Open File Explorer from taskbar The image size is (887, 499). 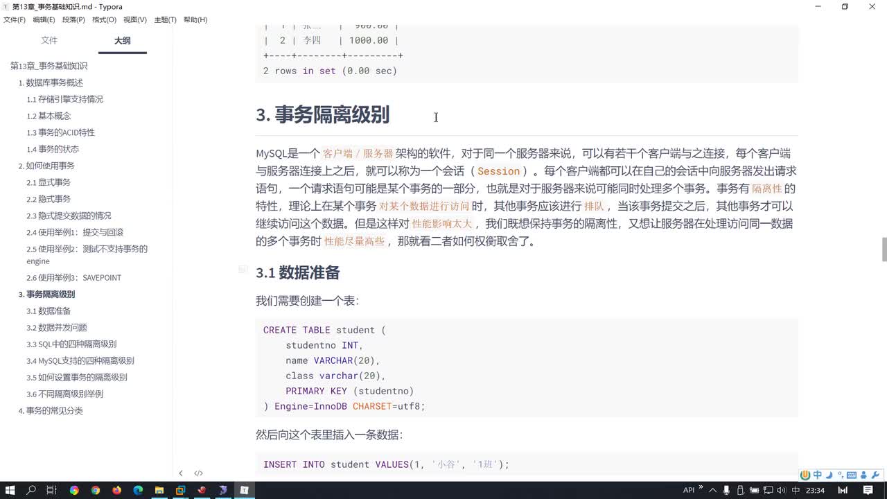pos(159,490)
